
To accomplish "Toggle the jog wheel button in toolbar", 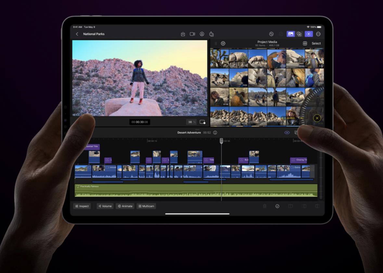I will pyautogui.click(x=309, y=34).
